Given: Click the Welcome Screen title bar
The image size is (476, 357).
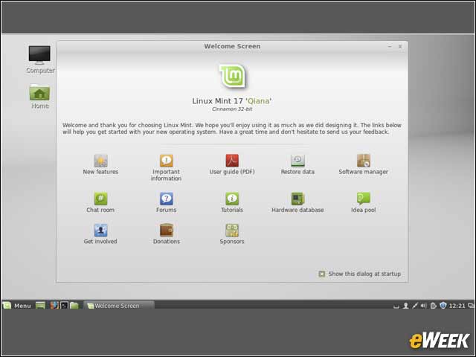Looking at the screenshot, I should pyautogui.click(x=232, y=46).
